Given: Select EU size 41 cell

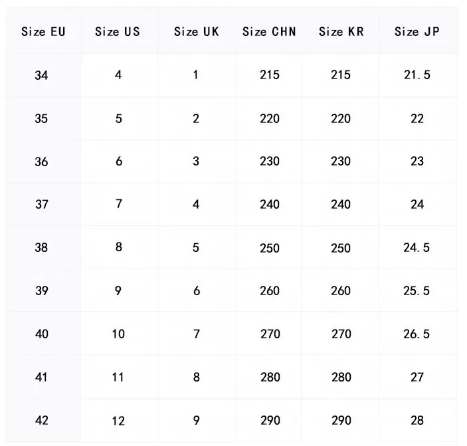Looking at the screenshot, I should coord(41,378).
